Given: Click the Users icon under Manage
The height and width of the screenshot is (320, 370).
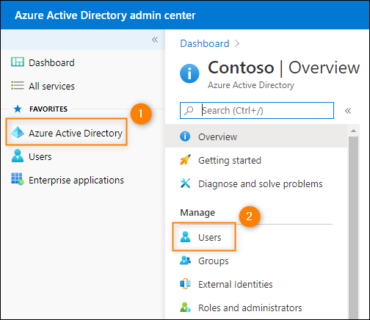Looking at the screenshot, I should [x=185, y=237].
